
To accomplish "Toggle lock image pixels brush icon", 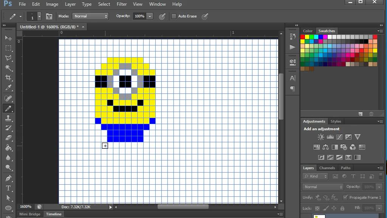I will pos(326,209).
